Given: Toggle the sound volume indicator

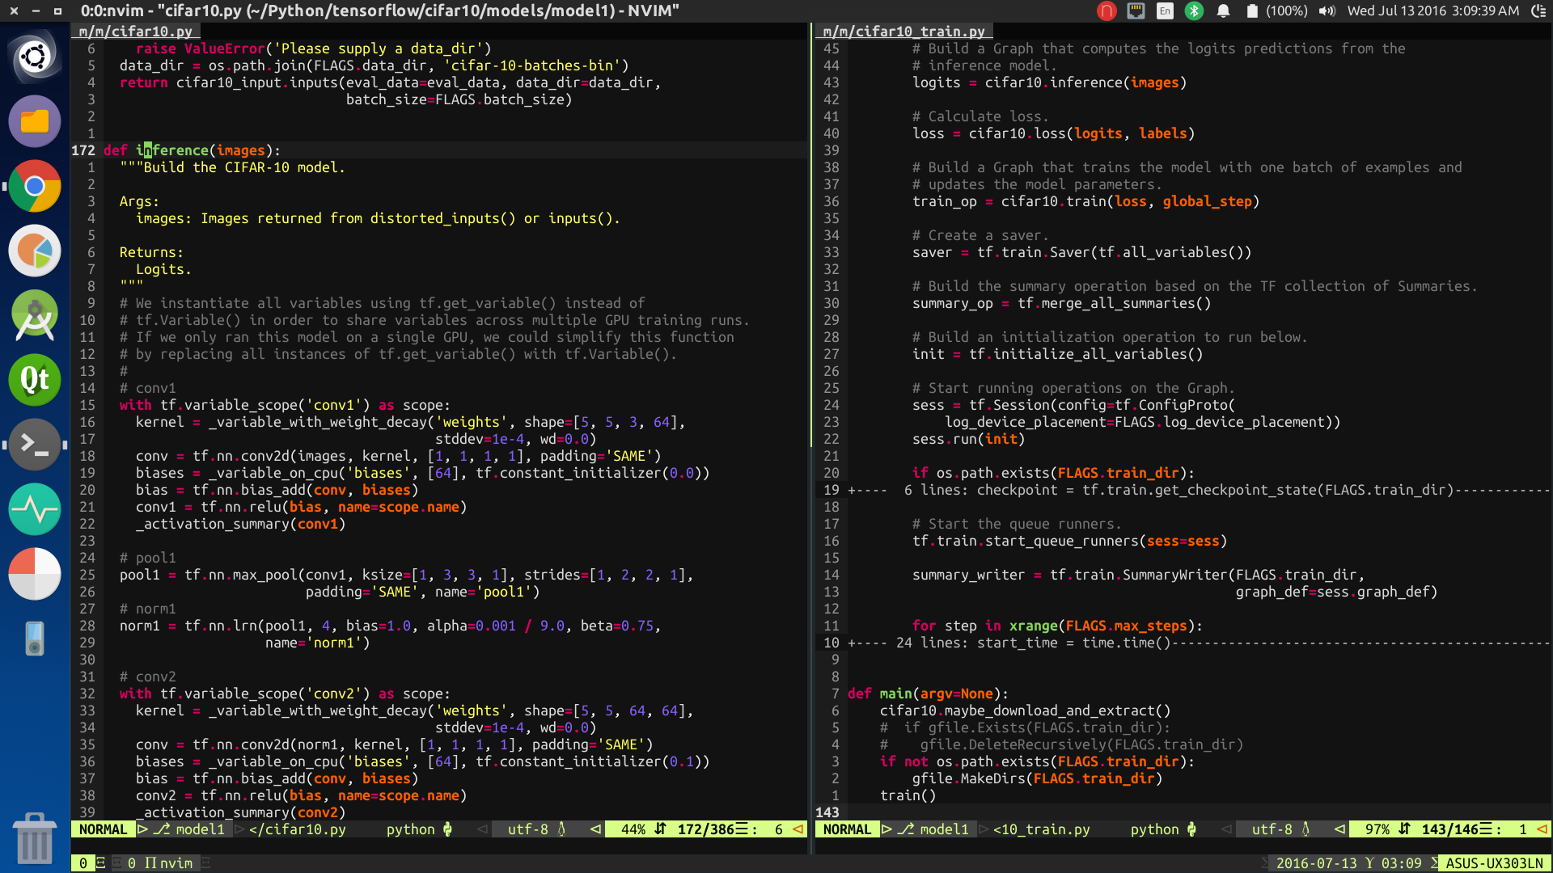Looking at the screenshot, I should pyautogui.click(x=1327, y=11).
